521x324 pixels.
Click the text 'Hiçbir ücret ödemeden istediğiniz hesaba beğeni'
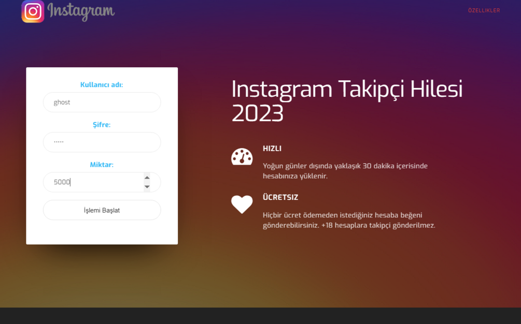[343, 215]
